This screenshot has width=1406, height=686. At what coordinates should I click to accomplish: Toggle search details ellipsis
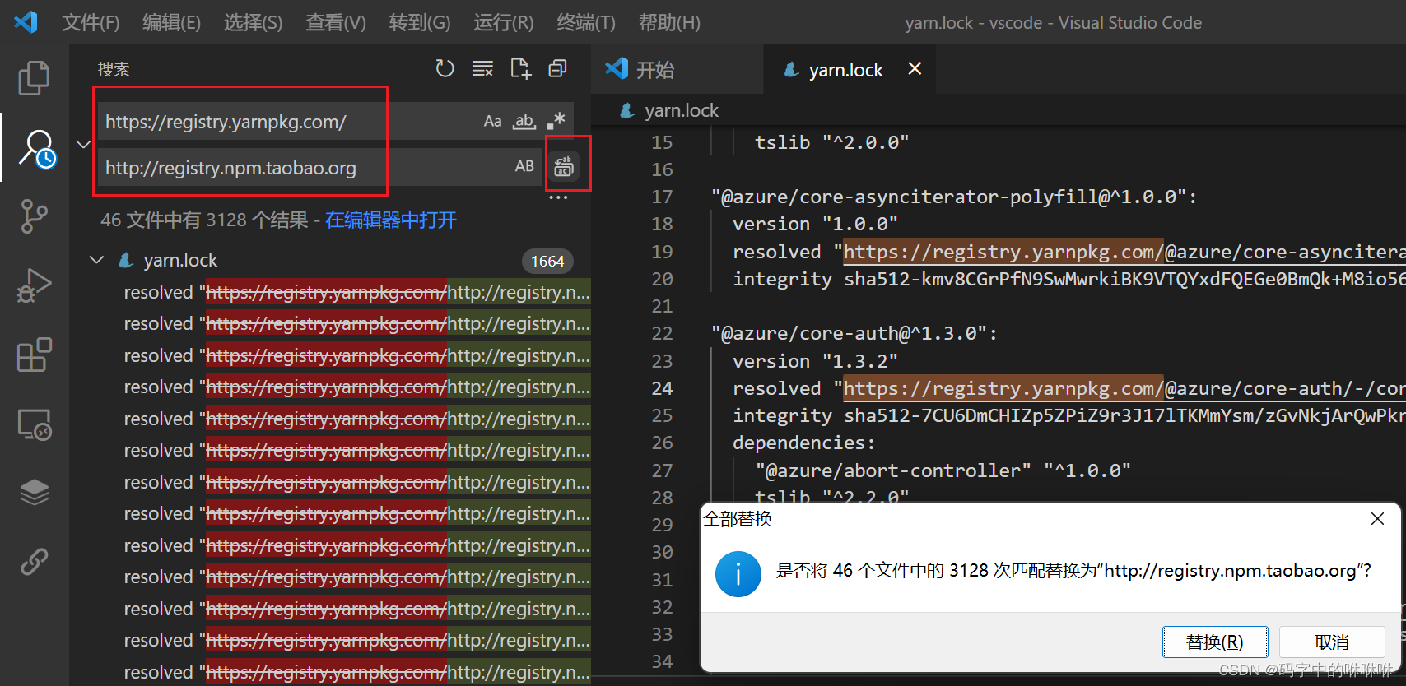558,198
